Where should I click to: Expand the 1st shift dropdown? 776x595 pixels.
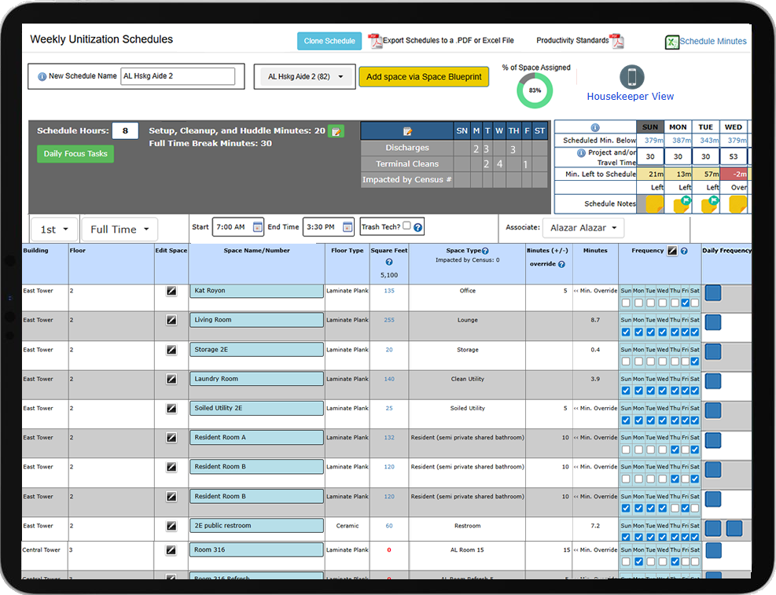54,230
